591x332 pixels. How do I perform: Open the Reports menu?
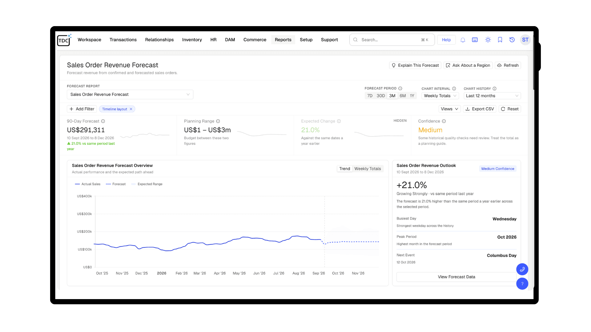(283, 40)
